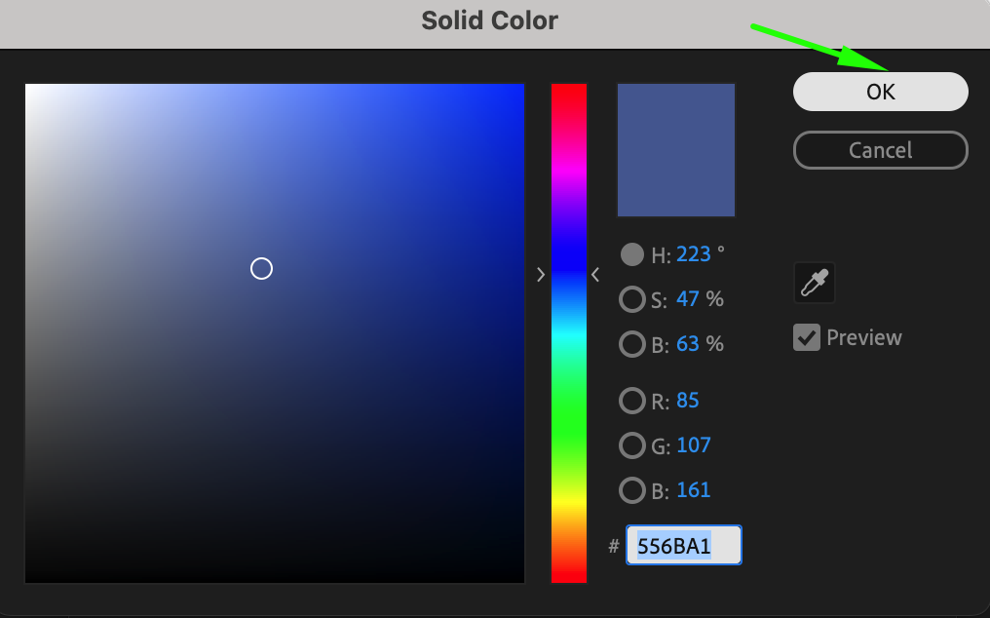990x618 pixels.
Task: Toggle the Preview checkbox
Action: tap(807, 337)
